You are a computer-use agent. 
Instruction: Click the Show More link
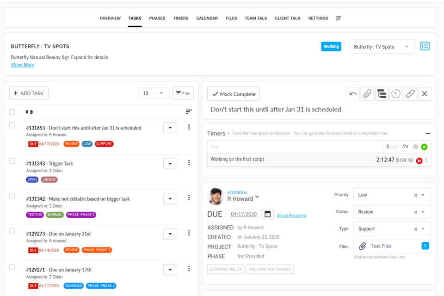[23, 65]
